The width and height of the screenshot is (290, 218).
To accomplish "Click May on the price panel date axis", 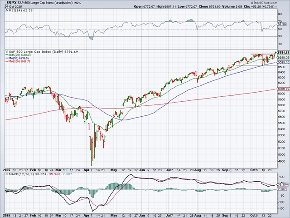I will point(114,170).
